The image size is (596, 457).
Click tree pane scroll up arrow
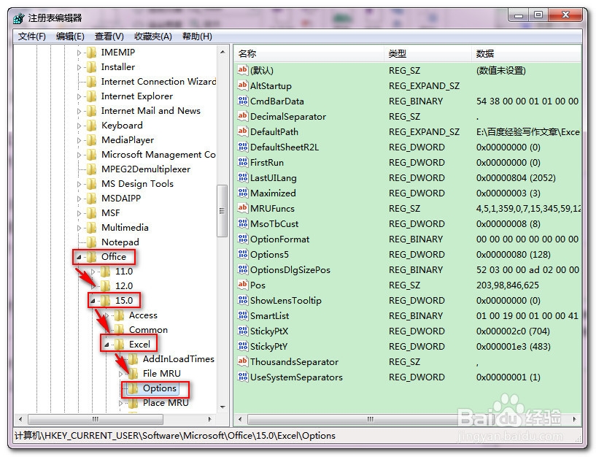(222, 51)
